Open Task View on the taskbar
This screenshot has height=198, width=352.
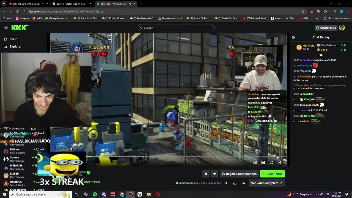(x=76, y=194)
